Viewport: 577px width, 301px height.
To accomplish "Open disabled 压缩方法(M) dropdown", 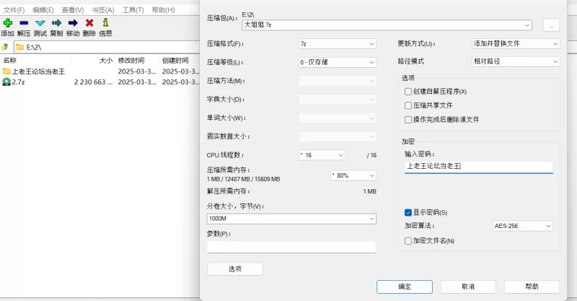I will [338, 81].
